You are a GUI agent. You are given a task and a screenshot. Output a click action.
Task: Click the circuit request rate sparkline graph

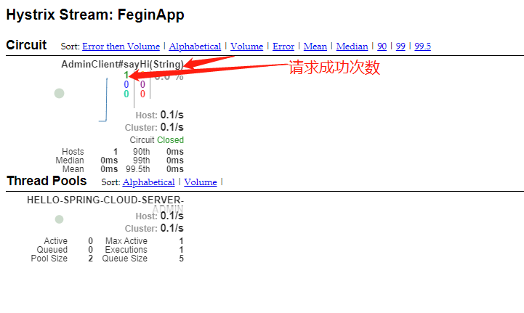[103, 99]
